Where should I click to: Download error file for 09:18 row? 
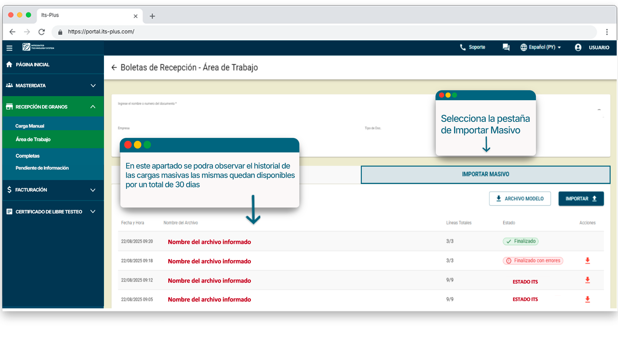coord(587,261)
